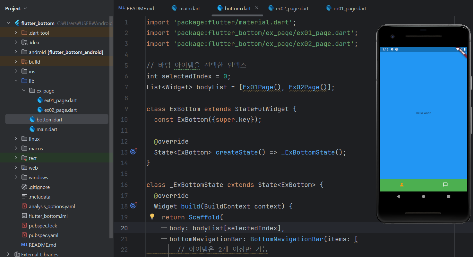Click the project panel vertical scrollbar

(111, 127)
